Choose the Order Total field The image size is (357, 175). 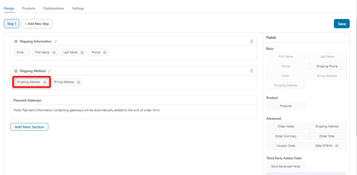click(x=327, y=136)
